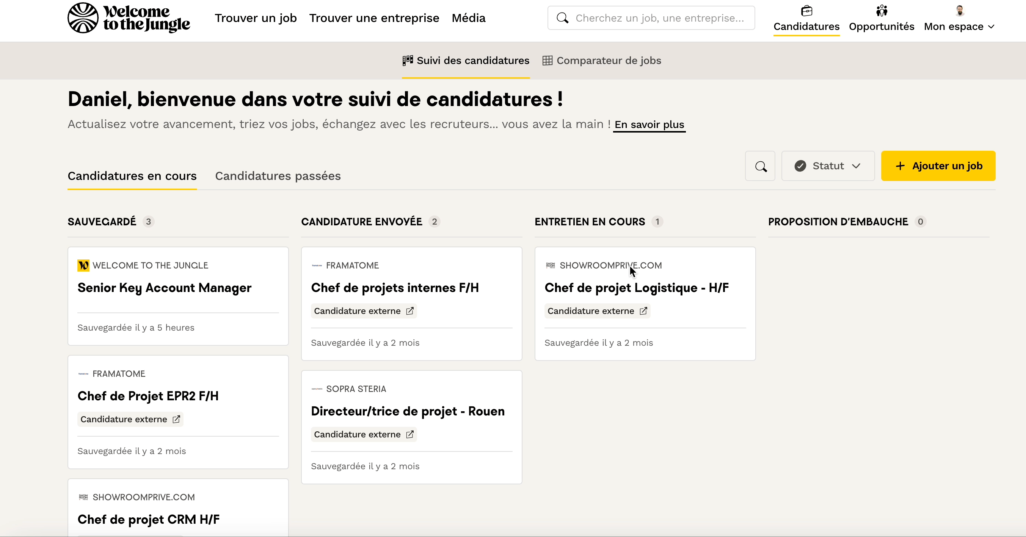The width and height of the screenshot is (1026, 537).
Task: Open external link icon on Directeur/trice de projet
Action: (x=409, y=434)
